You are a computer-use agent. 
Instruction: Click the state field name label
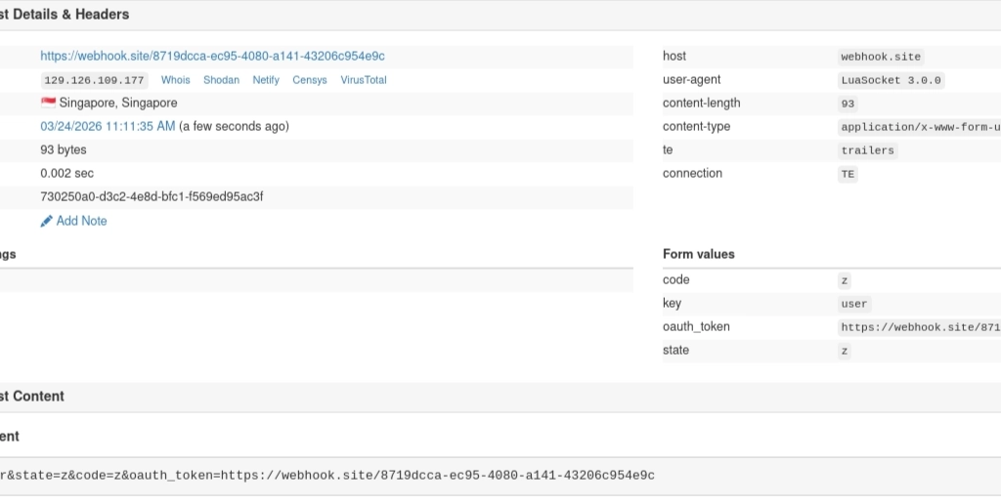click(x=675, y=351)
